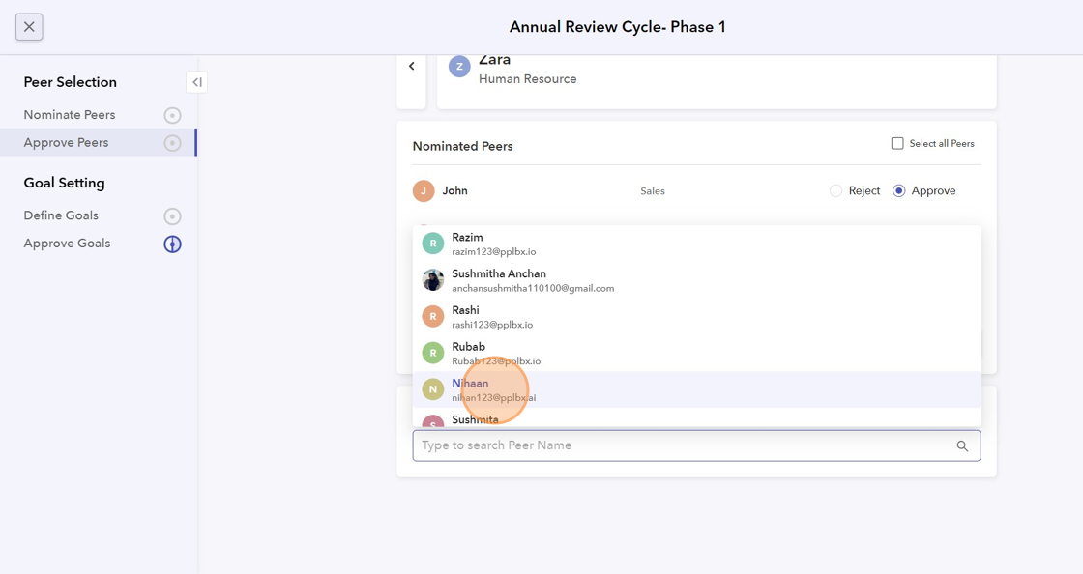
Task: Collapse the left sidebar panel
Action: tap(196, 82)
